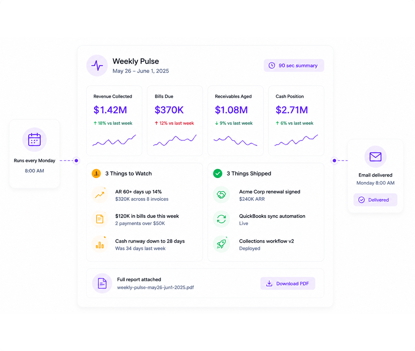Image resolution: width=415 pixels, height=351 pixels.
Task: Click the calendar icon above Runs every Monday
Action: click(x=34, y=140)
